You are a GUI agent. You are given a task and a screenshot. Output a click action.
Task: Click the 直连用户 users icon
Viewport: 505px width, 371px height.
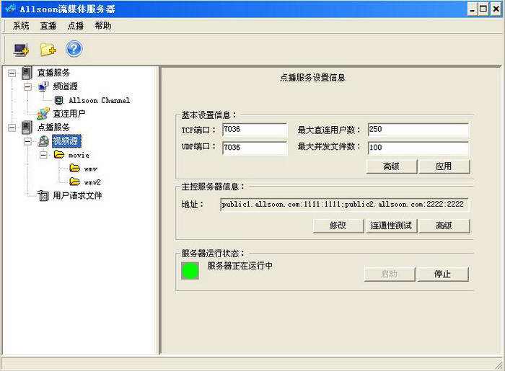point(43,114)
